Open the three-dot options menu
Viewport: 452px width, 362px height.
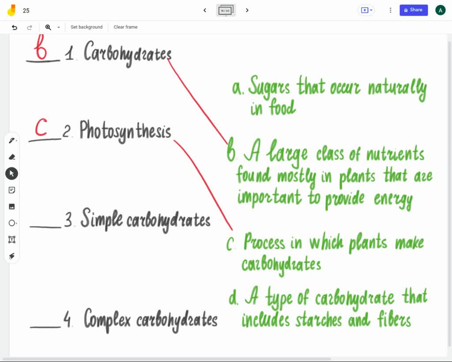(x=390, y=10)
